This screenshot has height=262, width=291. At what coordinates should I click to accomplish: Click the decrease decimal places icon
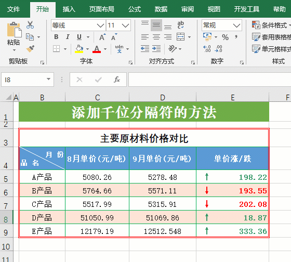point(218,49)
